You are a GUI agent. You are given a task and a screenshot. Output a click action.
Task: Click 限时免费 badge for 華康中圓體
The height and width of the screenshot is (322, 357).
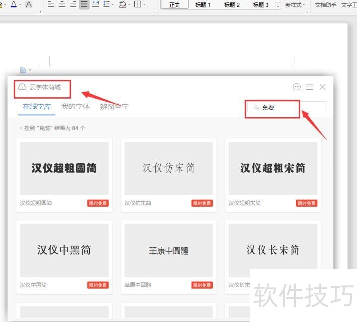[202, 285]
